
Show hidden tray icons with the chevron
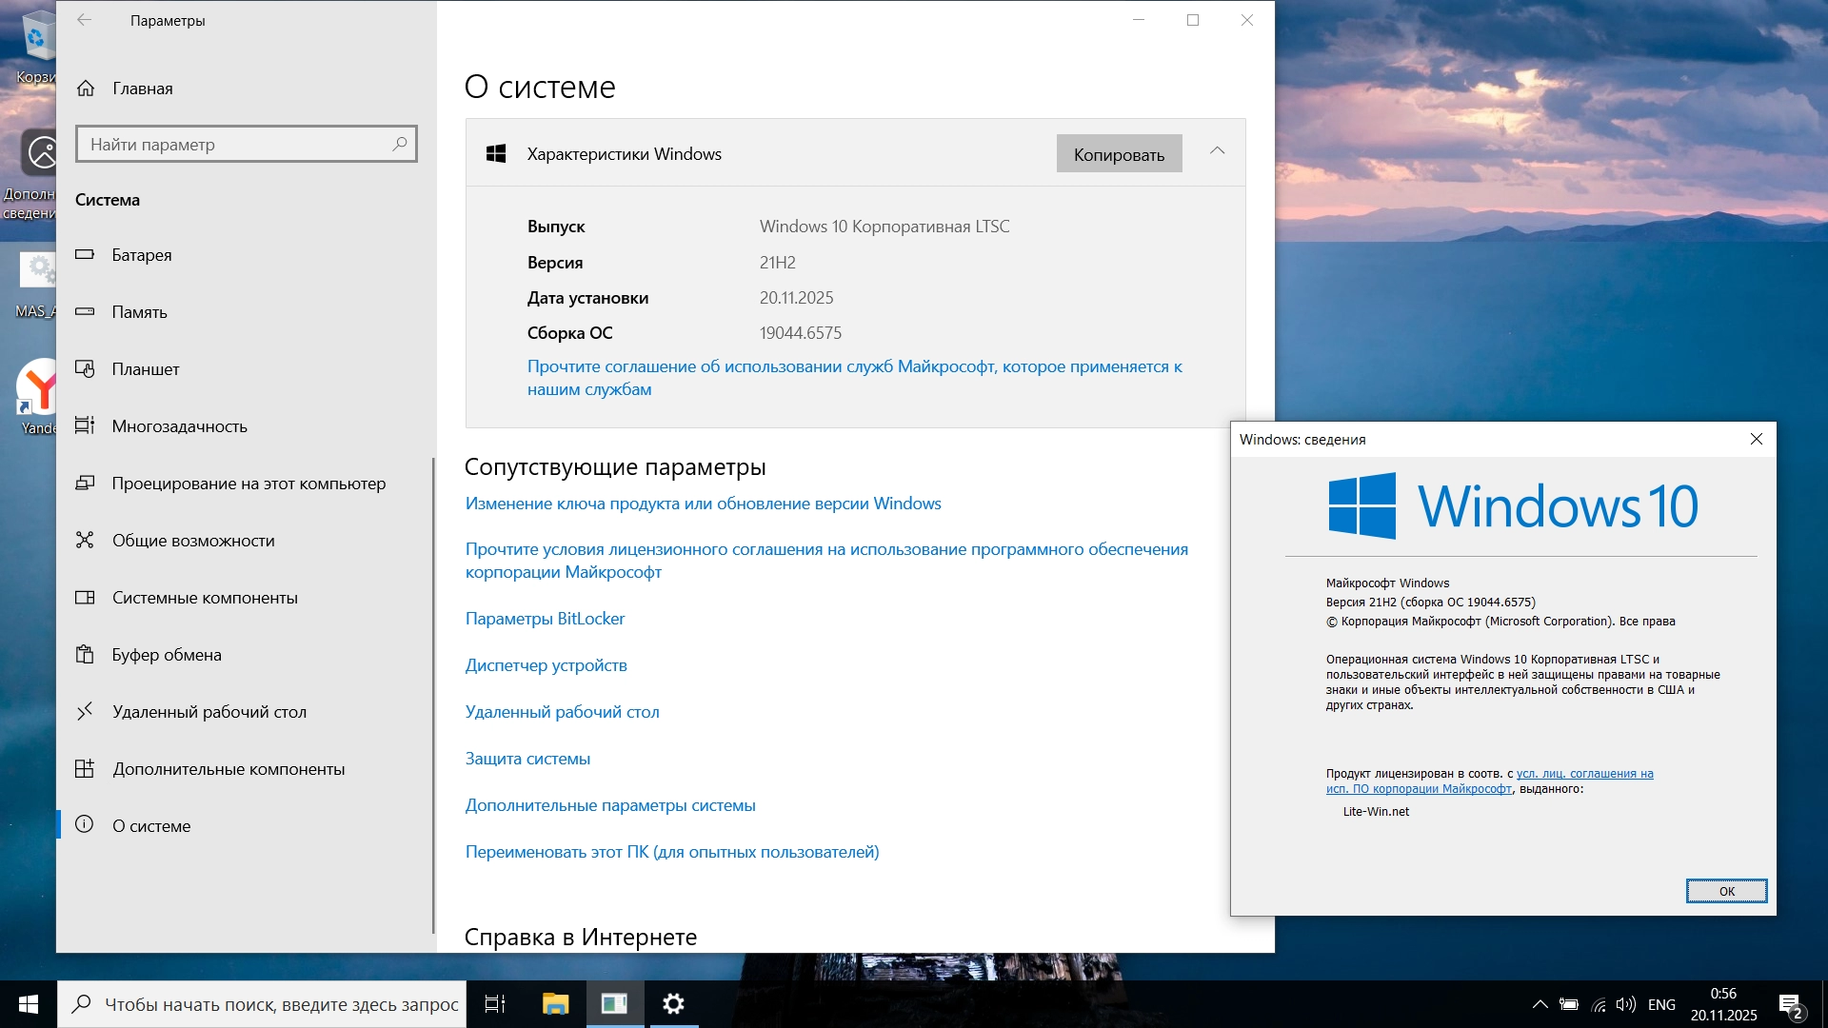tap(1540, 1004)
